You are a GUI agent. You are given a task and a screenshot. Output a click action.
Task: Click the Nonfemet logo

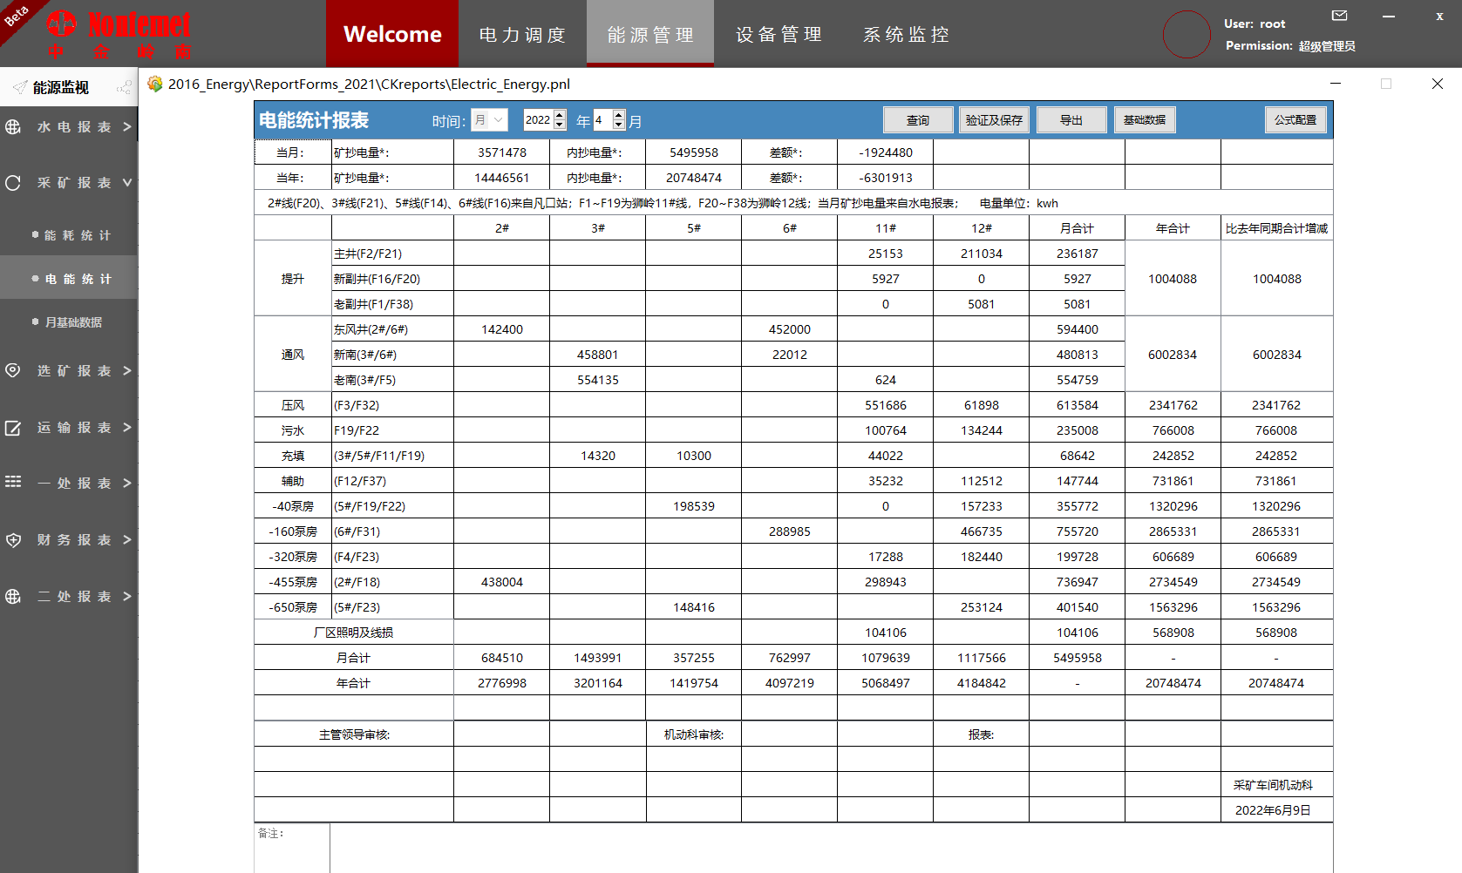[x=119, y=35]
